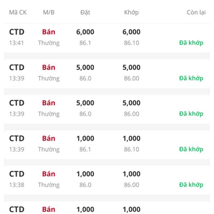This screenshot has width=214, height=214.
Task: Click Đã khớp on the 86.10 1,000 order
Action: tap(191, 149)
